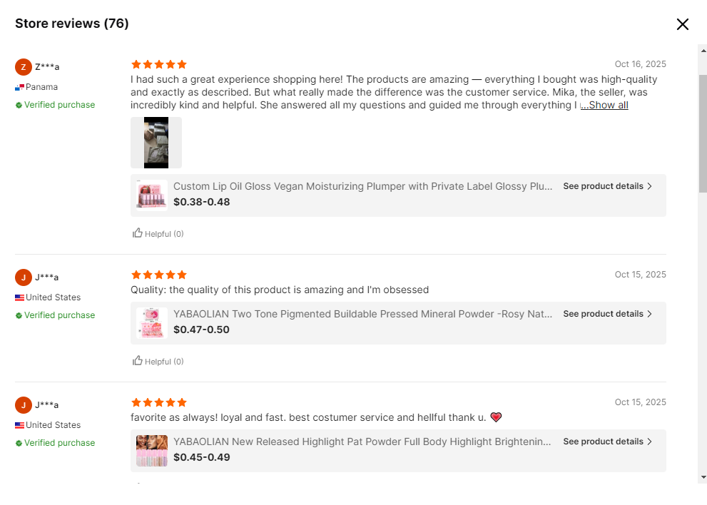Expand the full review with Show all
Screen dimensions: 707x505
pyautogui.click(x=605, y=106)
